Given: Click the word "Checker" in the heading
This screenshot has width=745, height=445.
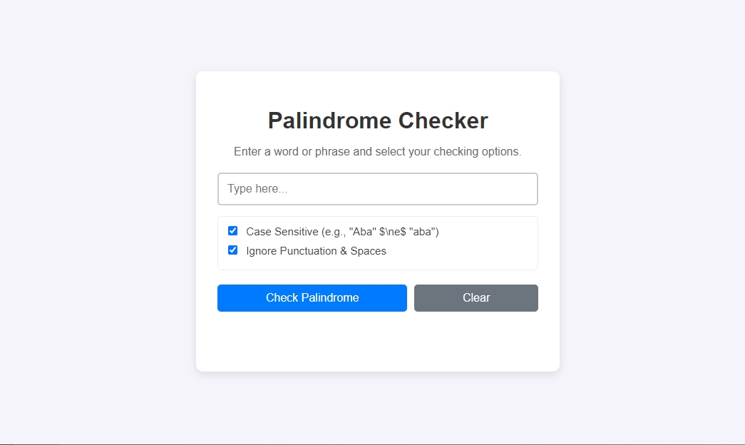Looking at the screenshot, I should click(x=443, y=121).
